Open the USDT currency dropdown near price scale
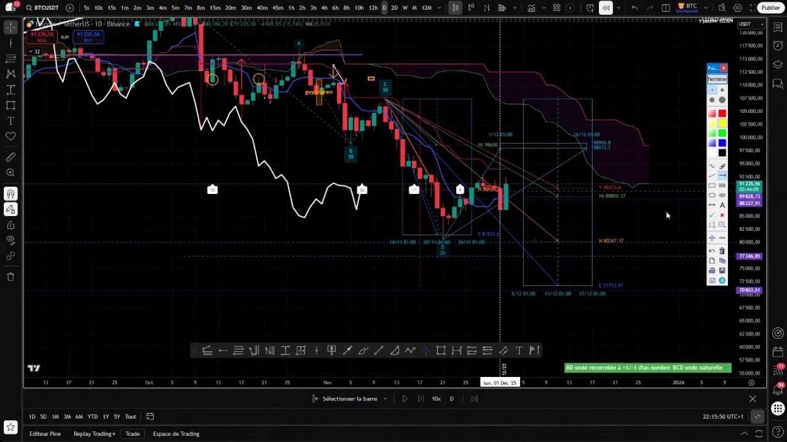 point(747,24)
